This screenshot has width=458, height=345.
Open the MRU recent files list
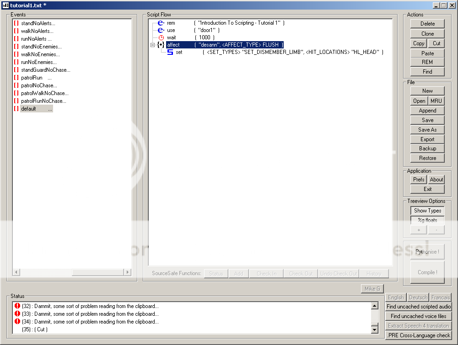tap(436, 101)
